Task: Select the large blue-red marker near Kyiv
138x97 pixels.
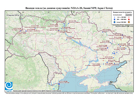Action: [x=59, y=31]
